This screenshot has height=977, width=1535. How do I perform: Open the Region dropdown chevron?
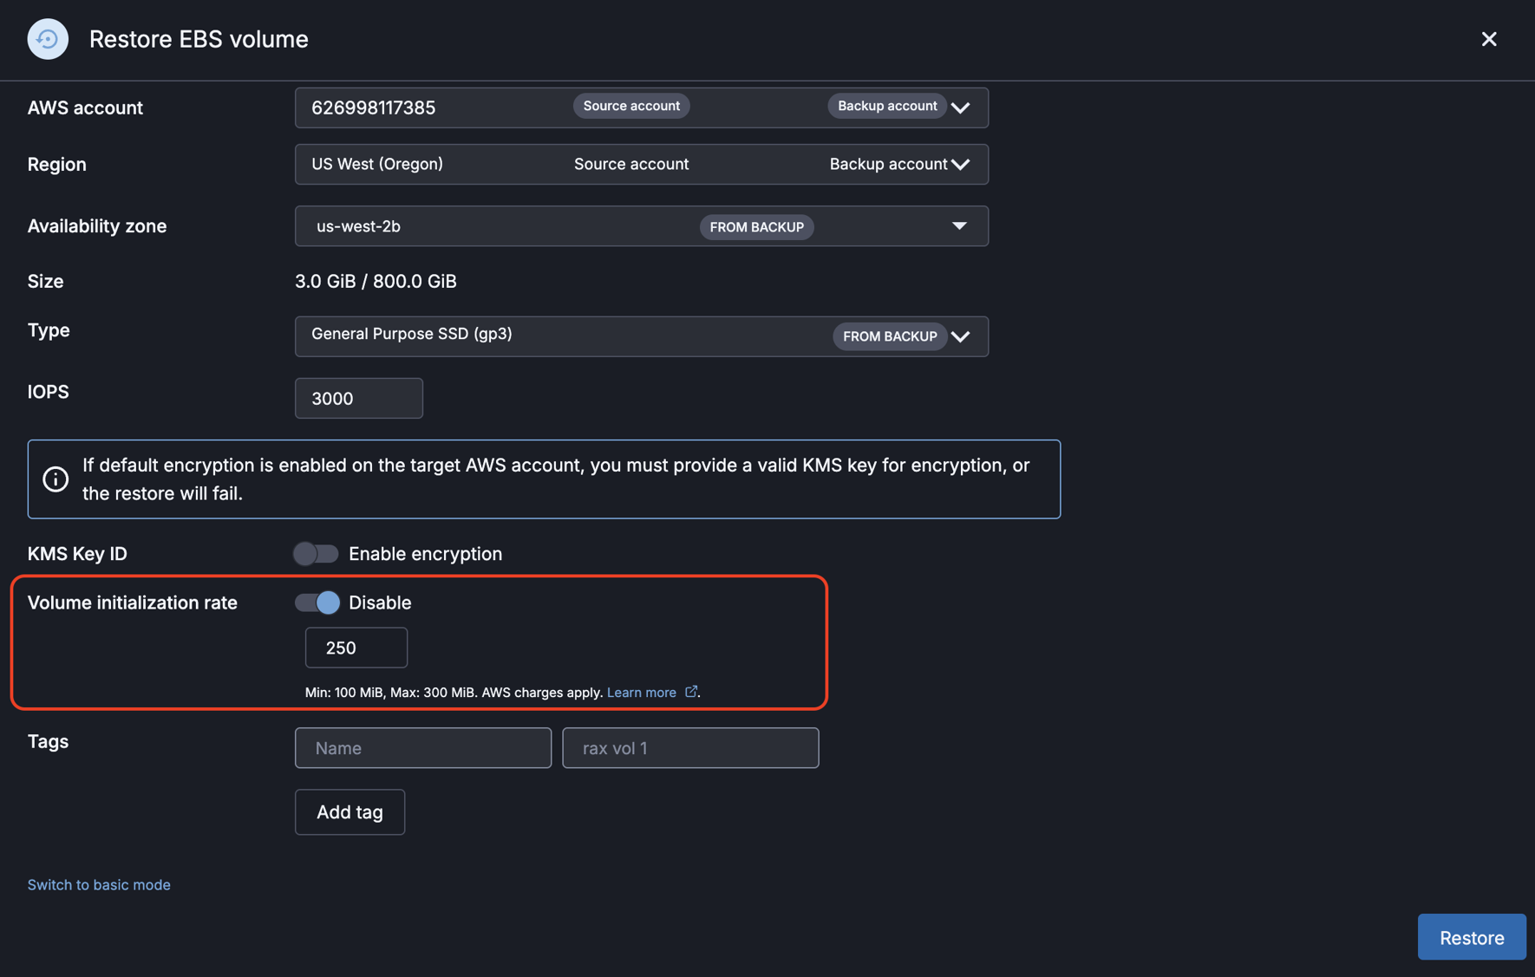tap(960, 165)
